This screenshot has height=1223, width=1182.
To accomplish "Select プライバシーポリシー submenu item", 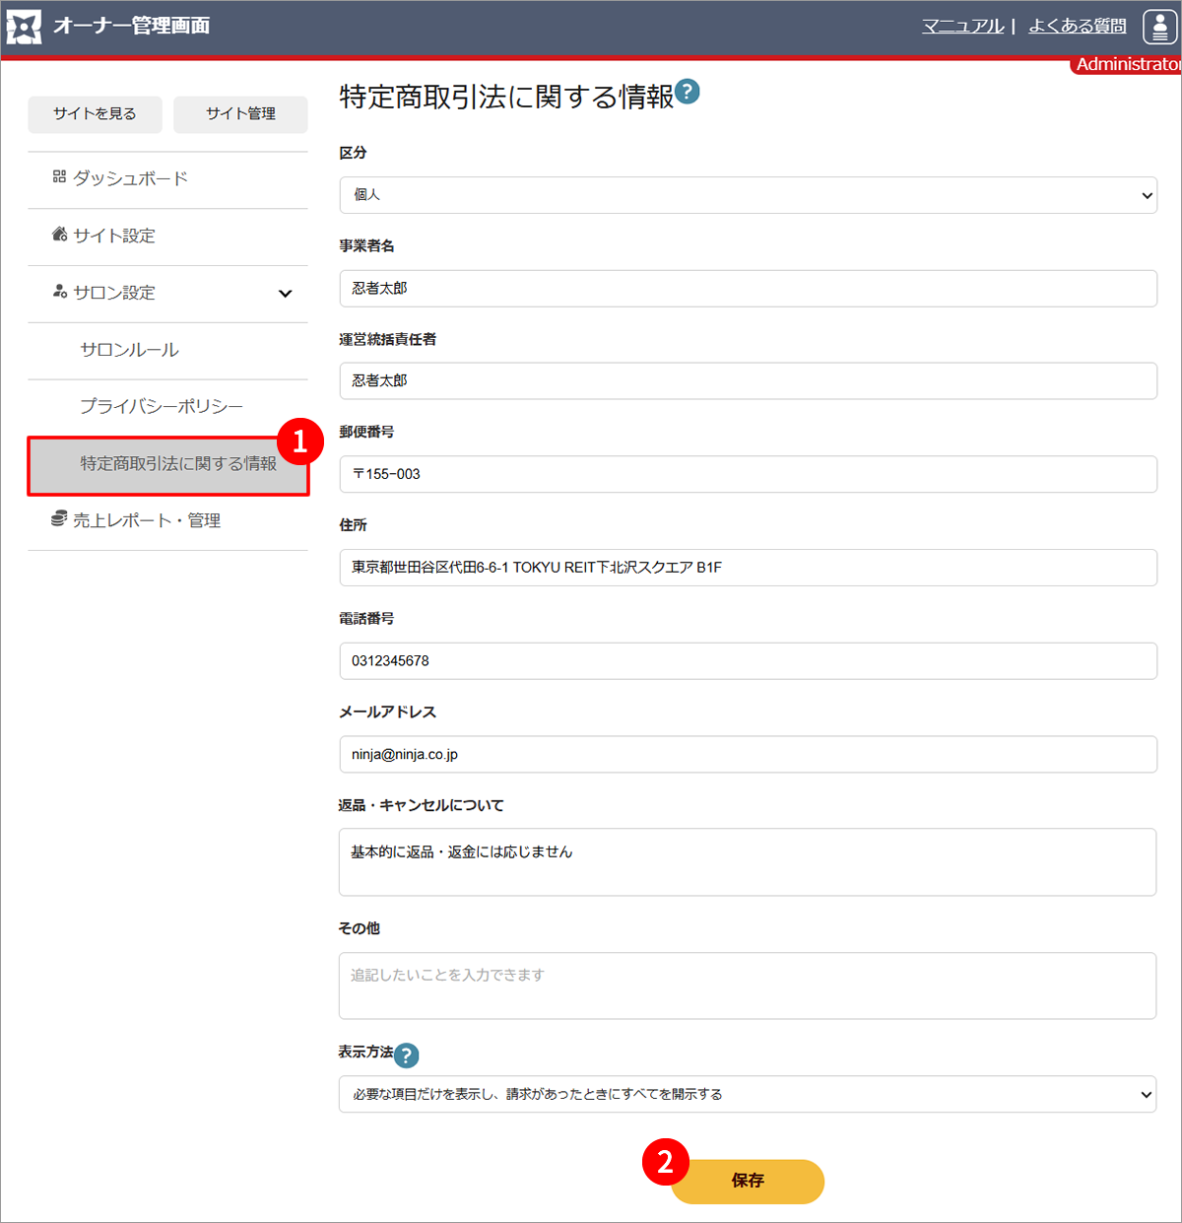I will pyautogui.click(x=161, y=406).
